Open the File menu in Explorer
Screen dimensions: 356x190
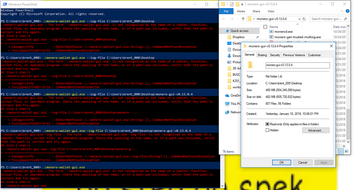(226, 11)
